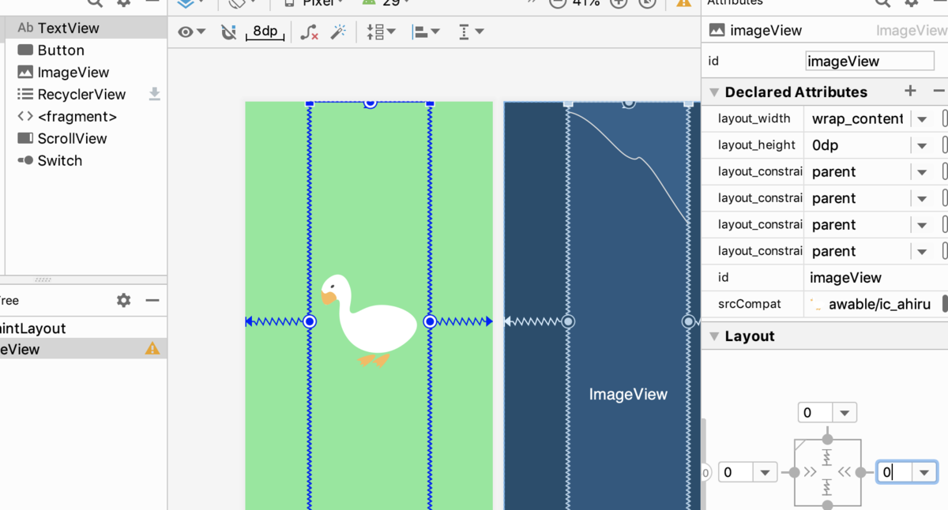The height and width of the screenshot is (510, 948).
Task: Click the ImageView icon in the Attributes header
Action: click(717, 30)
